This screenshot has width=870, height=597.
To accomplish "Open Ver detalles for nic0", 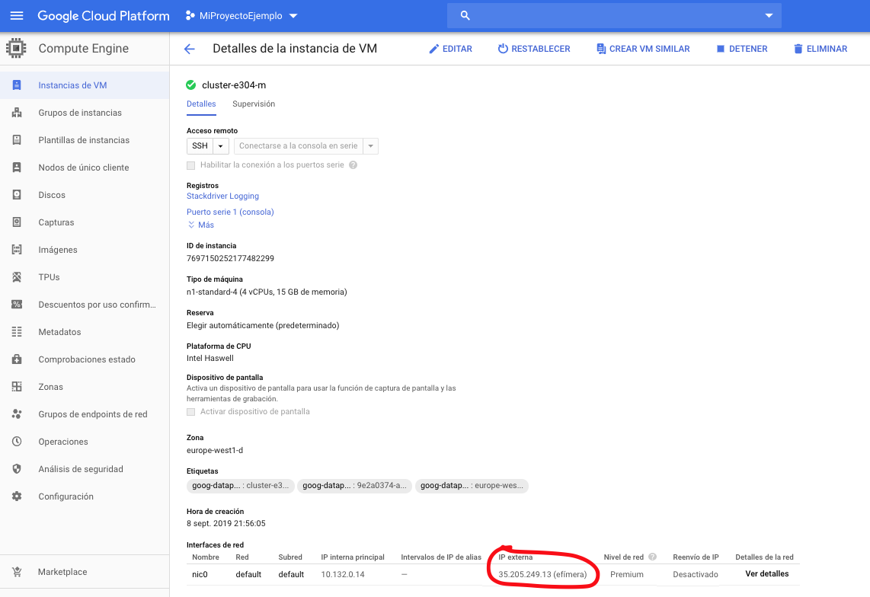I will click(767, 573).
